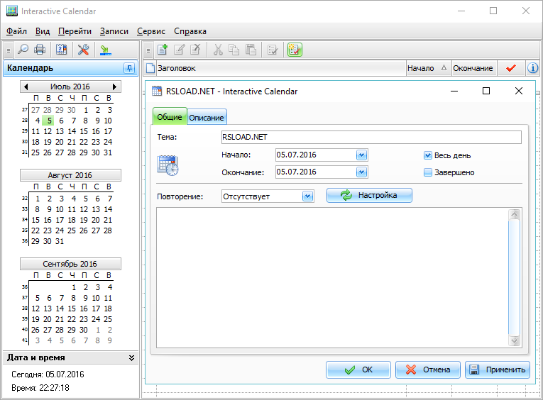Click the green arrow minimize-to-tray icon
The image size is (543, 400).
click(x=105, y=50)
